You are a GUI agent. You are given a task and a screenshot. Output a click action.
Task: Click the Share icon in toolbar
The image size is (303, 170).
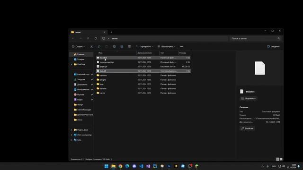click(x=122, y=46)
